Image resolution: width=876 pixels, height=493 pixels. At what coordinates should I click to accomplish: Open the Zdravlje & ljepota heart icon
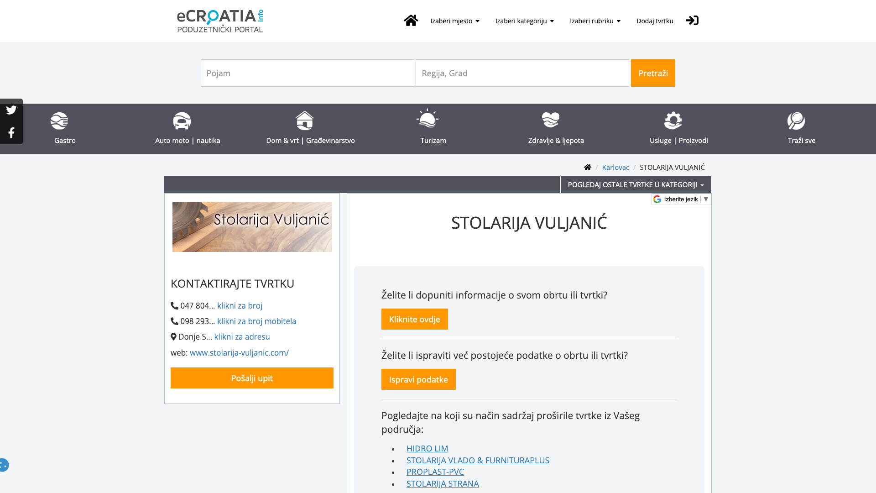(551, 120)
